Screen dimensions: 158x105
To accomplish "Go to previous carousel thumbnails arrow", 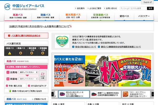I will click(52, 94).
